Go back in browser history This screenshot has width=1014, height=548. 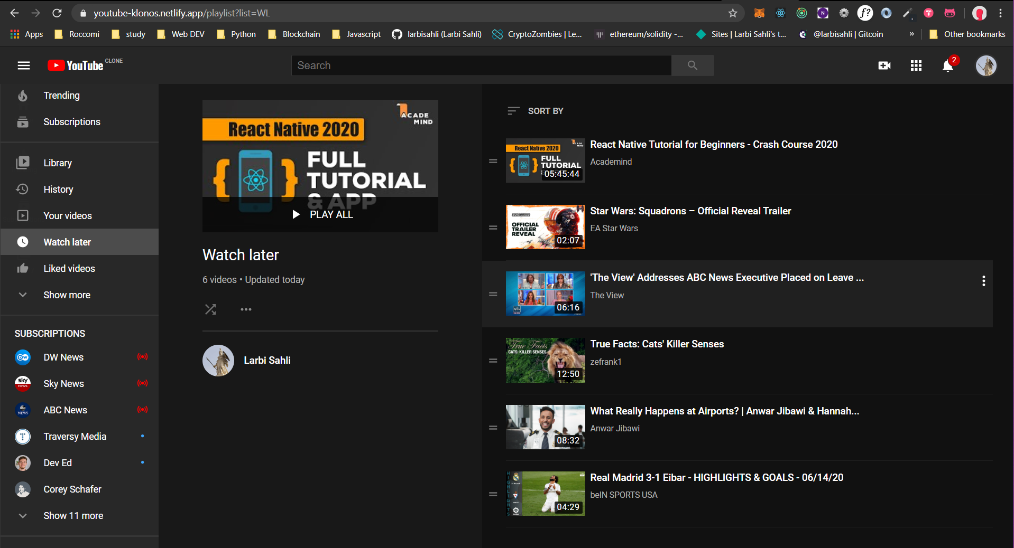pyautogui.click(x=15, y=13)
